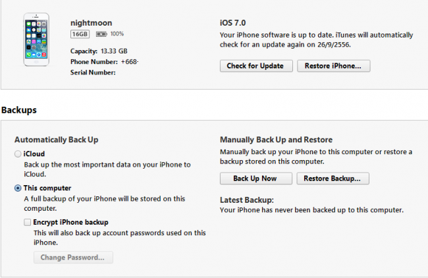
Task: Click the battery level icon
Action: click(x=101, y=34)
